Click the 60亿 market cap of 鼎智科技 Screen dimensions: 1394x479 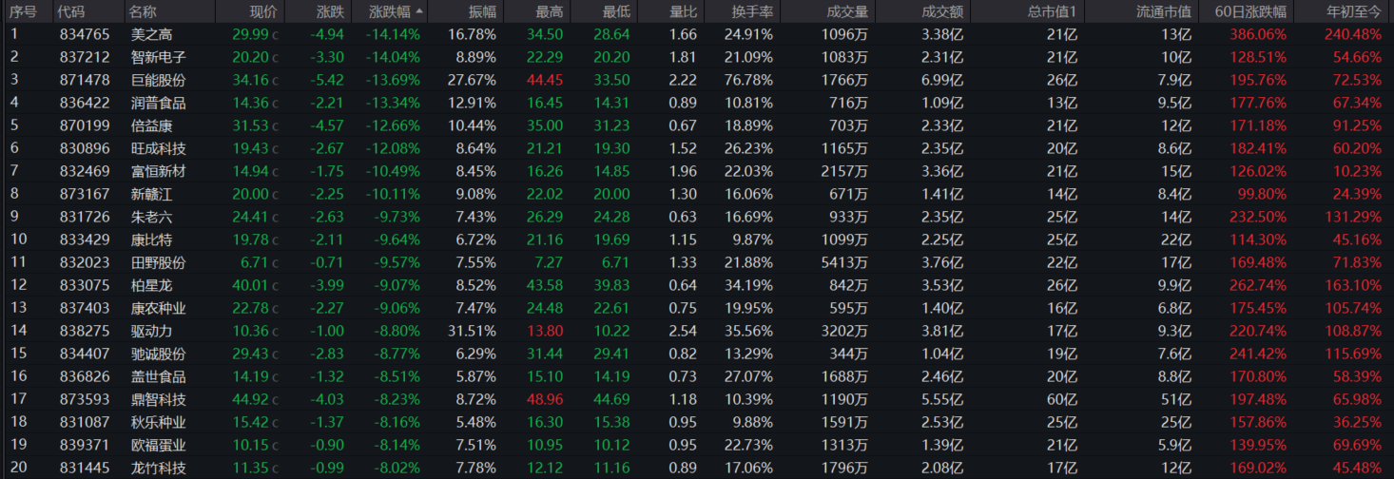(x=1061, y=399)
